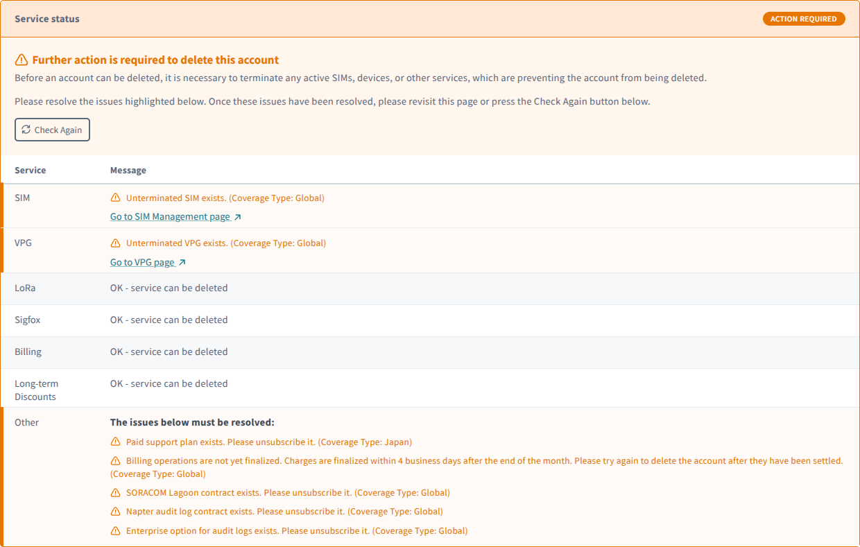Click the Check Again button
This screenshot has width=860, height=547.
click(x=52, y=130)
